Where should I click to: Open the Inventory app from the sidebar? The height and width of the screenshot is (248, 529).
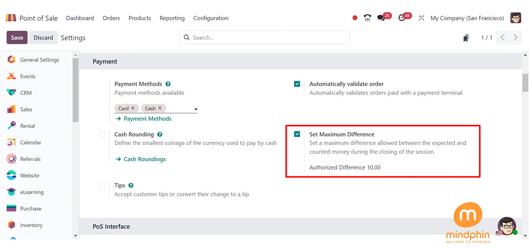pyautogui.click(x=31, y=225)
